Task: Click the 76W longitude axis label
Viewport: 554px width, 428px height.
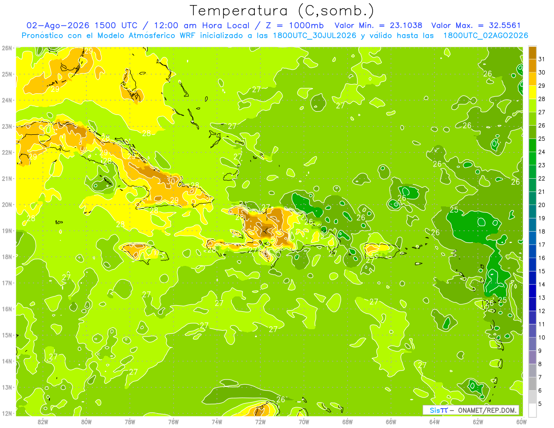Action: pyautogui.click(x=173, y=422)
